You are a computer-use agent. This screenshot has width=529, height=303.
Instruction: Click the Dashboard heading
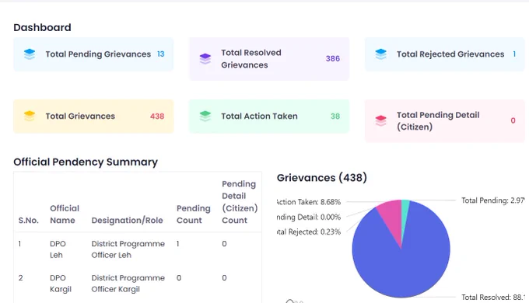(x=42, y=27)
